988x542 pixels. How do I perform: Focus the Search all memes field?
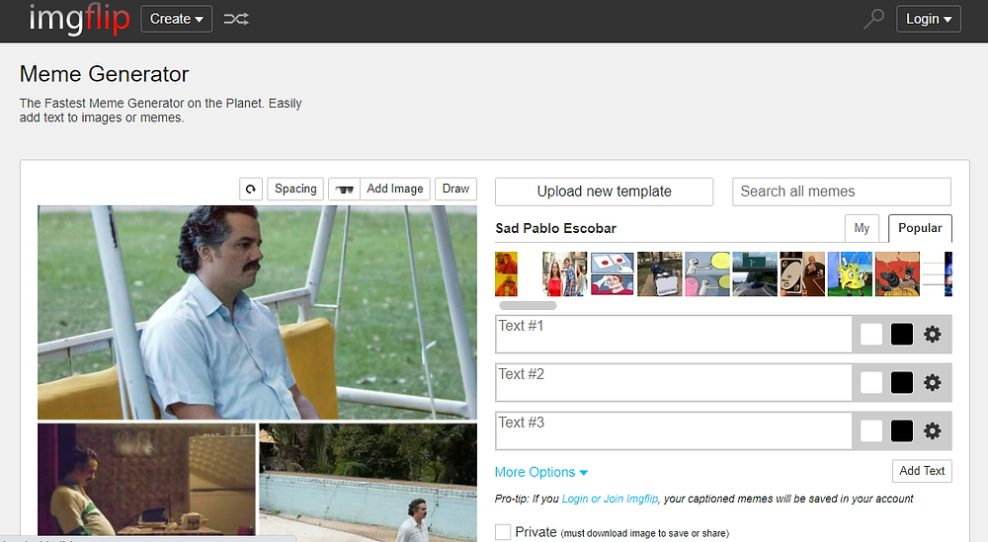coord(842,192)
